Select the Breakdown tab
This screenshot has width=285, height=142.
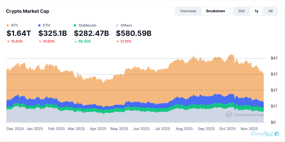215,11
